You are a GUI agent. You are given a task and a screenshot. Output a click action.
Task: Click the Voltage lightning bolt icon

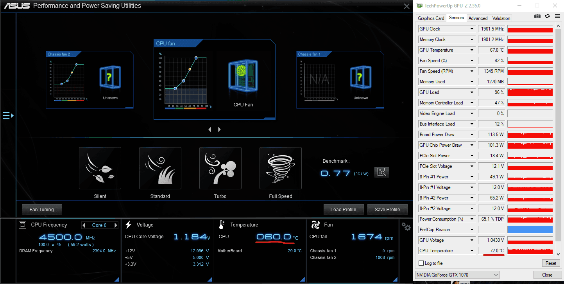(128, 225)
